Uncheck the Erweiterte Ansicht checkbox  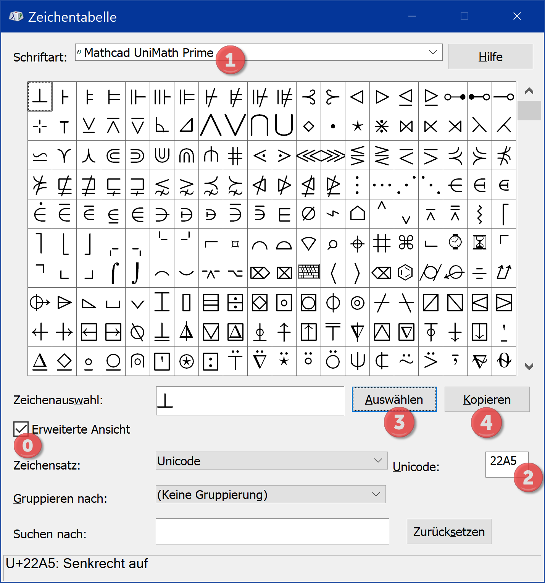pyautogui.click(x=21, y=429)
